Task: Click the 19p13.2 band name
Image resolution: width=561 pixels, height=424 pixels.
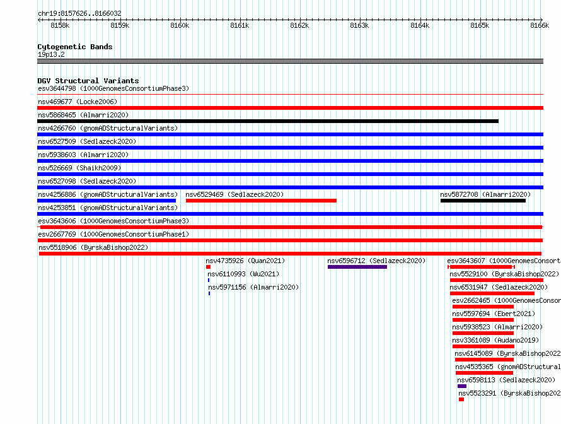Action: 51,54
